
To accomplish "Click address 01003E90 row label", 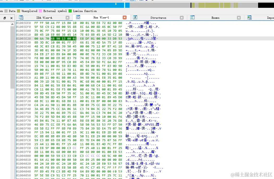I will [23, 66].
